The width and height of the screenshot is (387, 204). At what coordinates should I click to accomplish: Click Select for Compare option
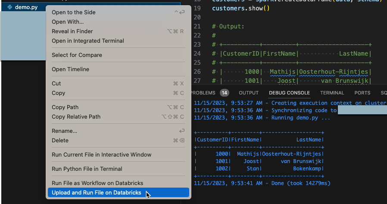(x=77, y=55)
